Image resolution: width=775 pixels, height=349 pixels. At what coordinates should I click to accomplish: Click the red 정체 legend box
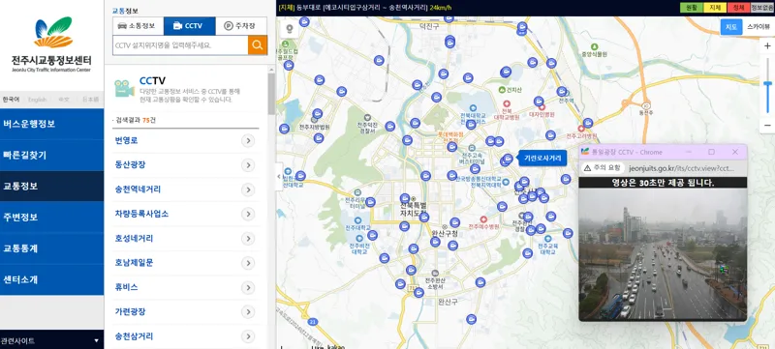tap(739, 8)
